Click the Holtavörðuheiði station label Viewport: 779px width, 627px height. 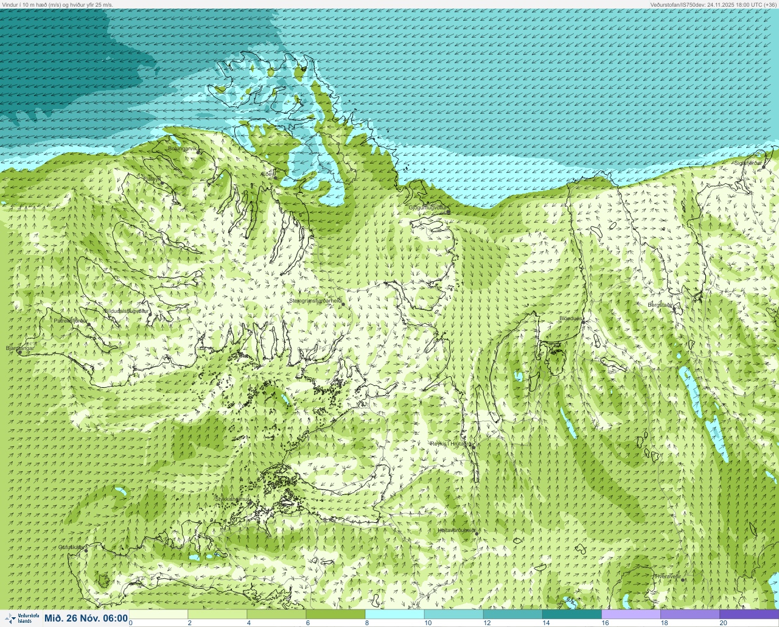(456, 530)
